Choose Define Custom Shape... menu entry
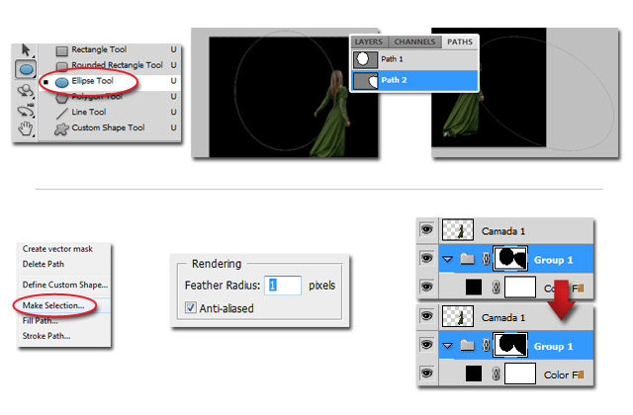633x415 pixels. (65, 285)
